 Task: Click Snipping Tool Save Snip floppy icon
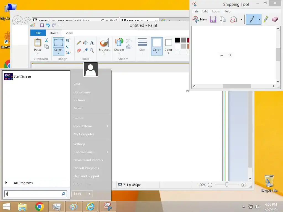[213, 19]
